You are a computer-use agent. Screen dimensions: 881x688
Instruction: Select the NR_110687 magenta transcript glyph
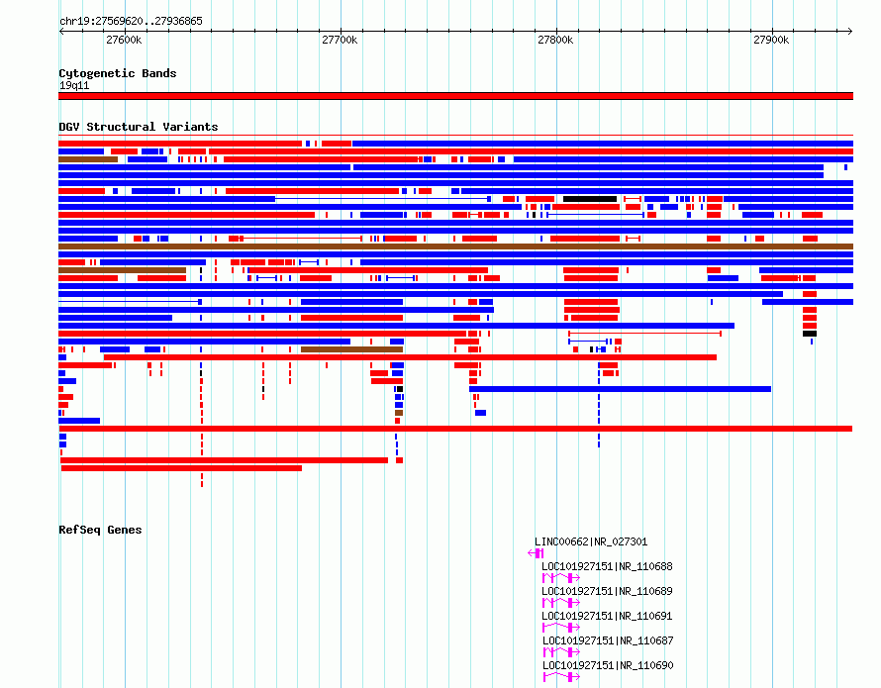coord(561,652)
